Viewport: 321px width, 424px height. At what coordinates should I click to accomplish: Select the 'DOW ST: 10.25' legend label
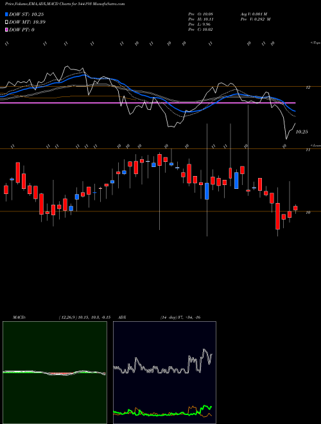click(x=26, y=14)
